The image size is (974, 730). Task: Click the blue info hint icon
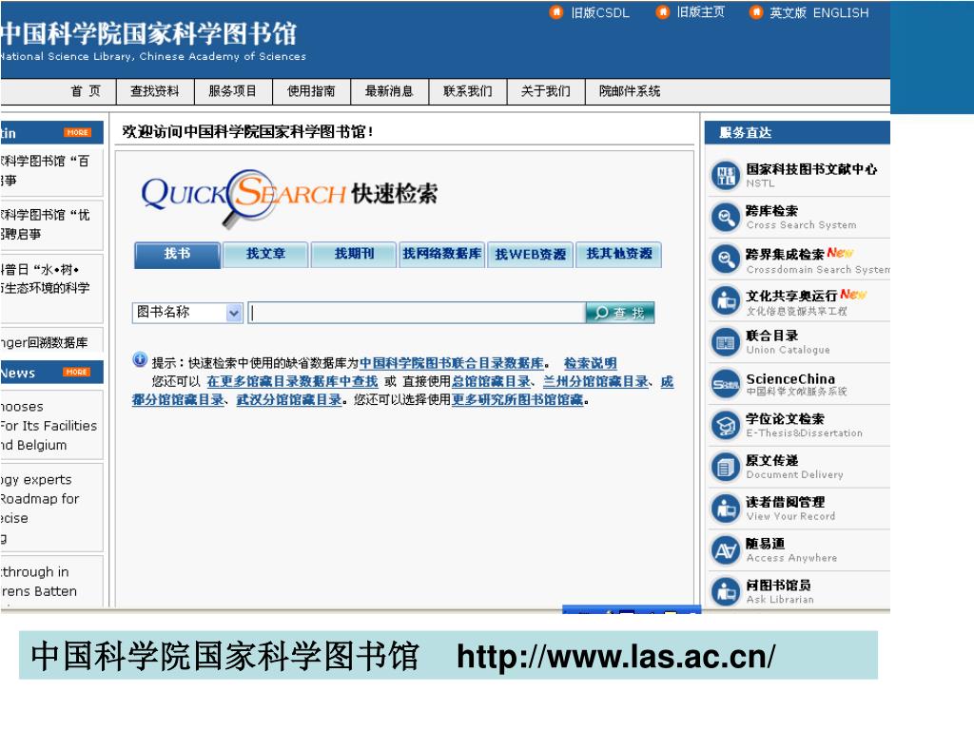click(x=140, y=360)
